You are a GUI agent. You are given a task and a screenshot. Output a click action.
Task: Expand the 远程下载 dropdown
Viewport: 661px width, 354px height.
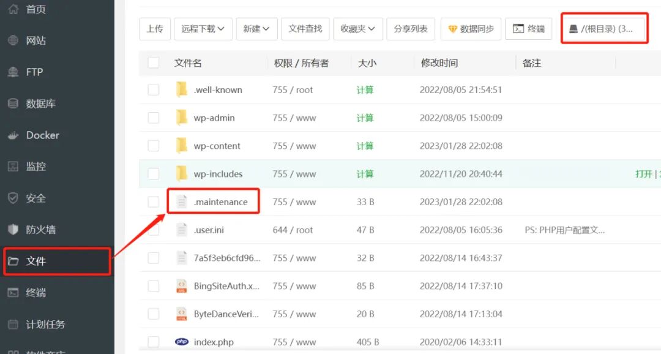coord(203,28)
